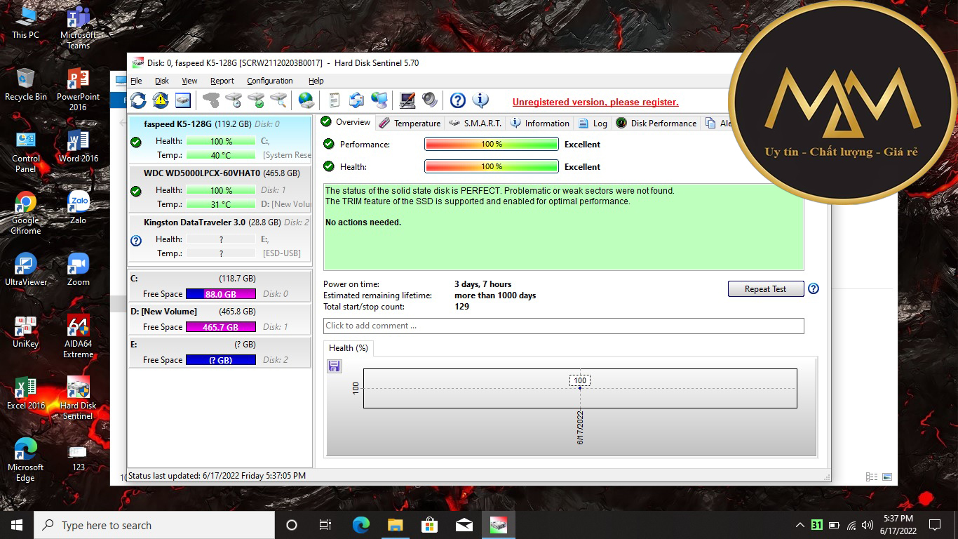Open the View menu
Viewport: 958px width, 539px height.
pos(189,81)
